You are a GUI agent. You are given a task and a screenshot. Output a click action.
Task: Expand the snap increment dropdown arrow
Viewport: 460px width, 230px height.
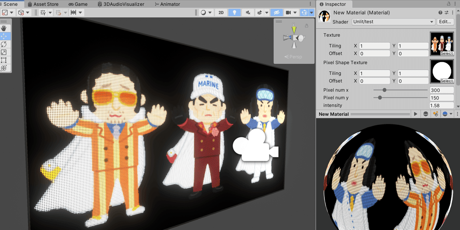point(80,12)
